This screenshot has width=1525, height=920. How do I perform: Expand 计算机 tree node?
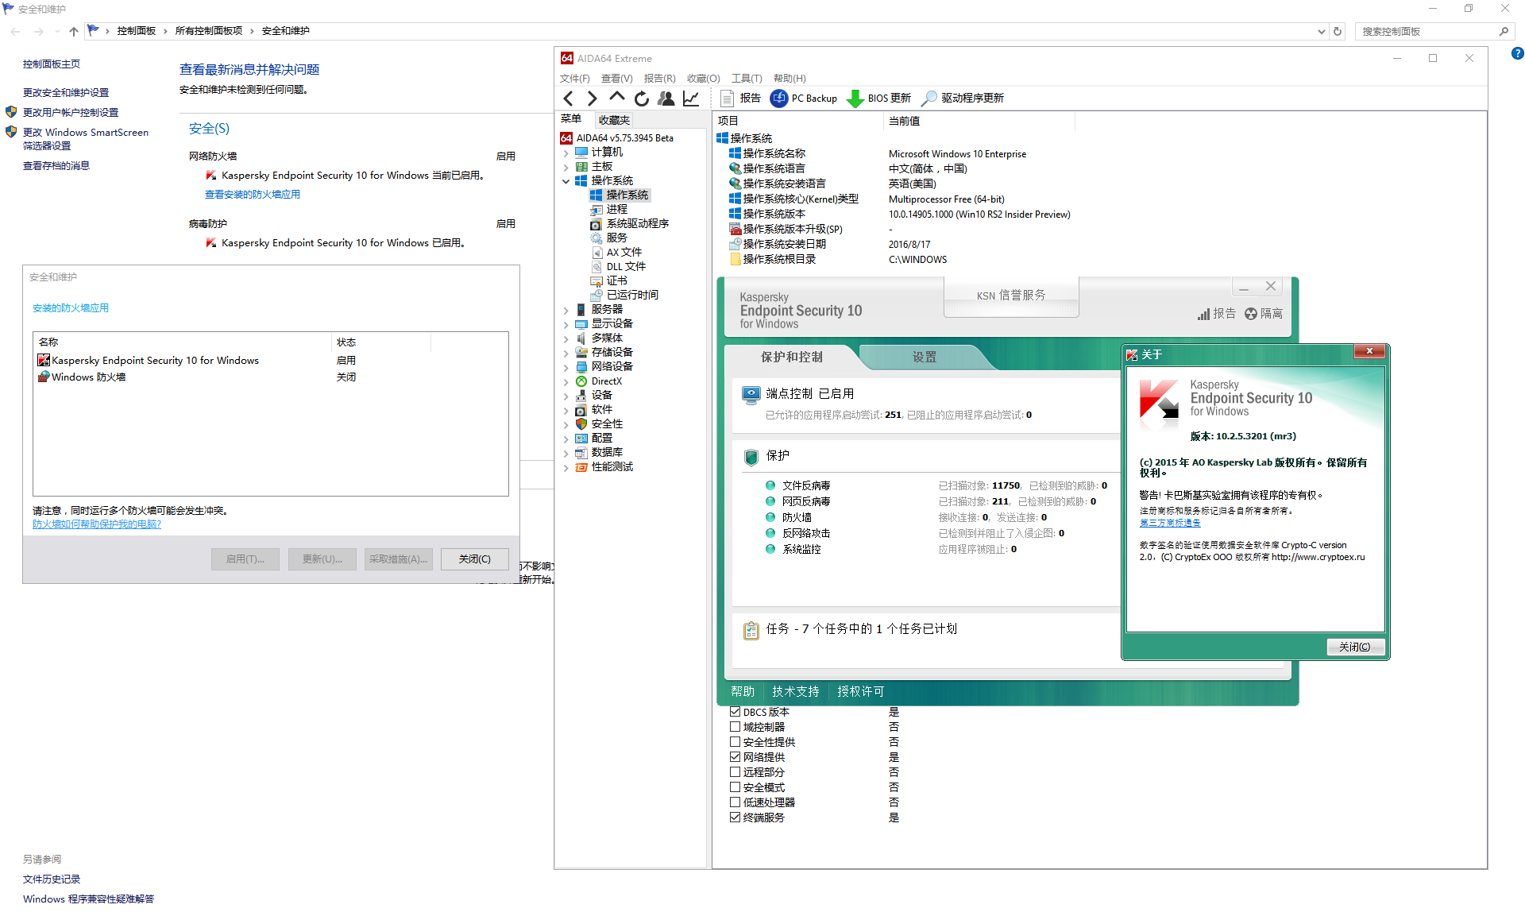pos(566,153)
